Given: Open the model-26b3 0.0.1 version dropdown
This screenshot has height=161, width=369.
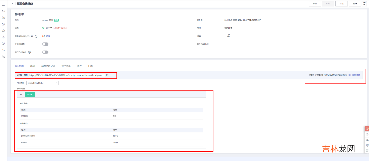Looking at the screenshot, I should pos(43,83).
